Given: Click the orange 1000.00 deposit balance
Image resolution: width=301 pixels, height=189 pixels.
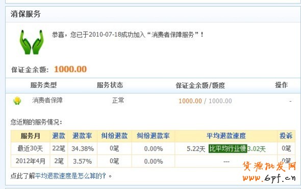Looking at the screenshot, I should click(x=70, y=69).
